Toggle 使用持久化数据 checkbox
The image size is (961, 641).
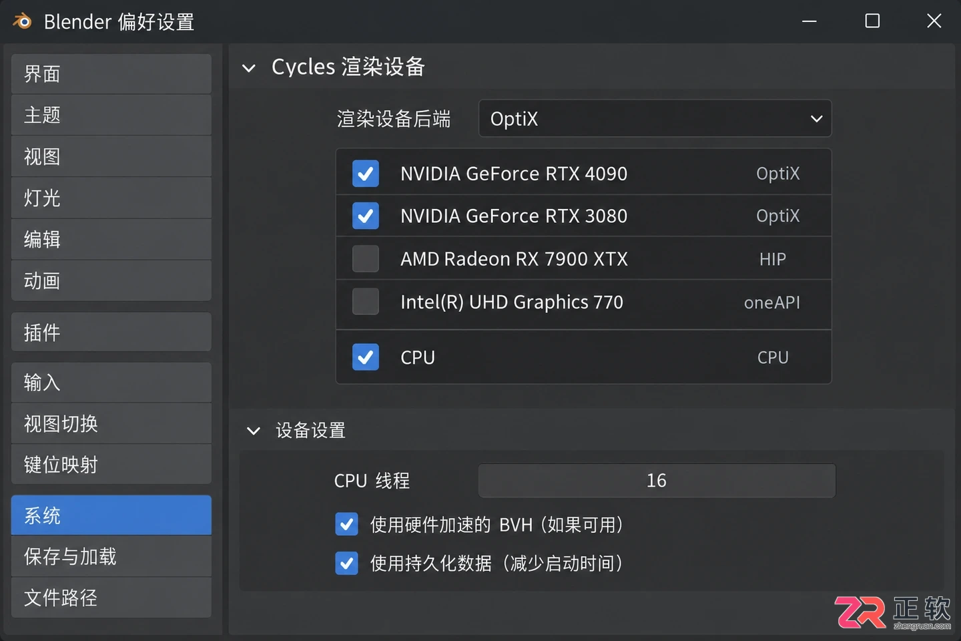[347, 564]
